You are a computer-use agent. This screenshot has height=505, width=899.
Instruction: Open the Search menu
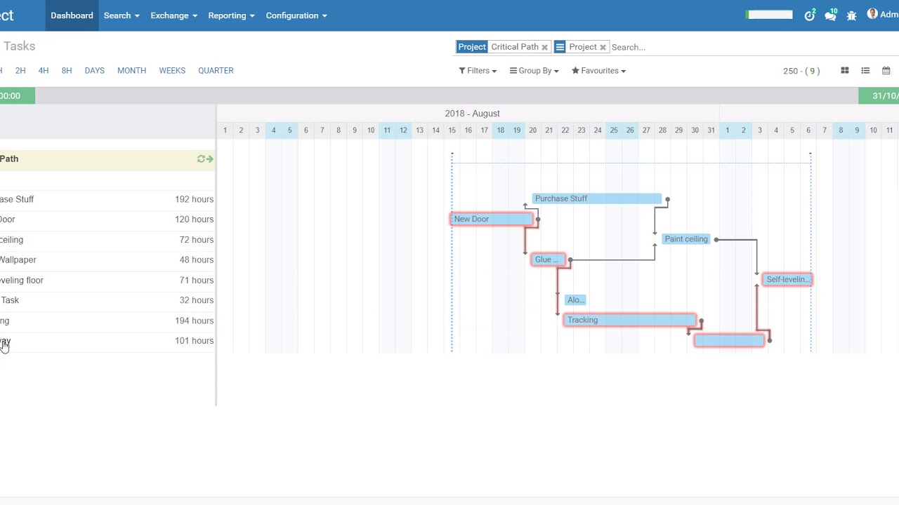coord(122,15)
